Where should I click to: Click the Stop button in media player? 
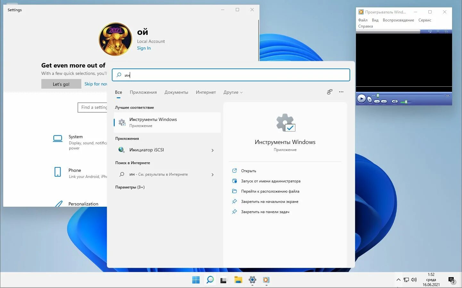[370, 100]
